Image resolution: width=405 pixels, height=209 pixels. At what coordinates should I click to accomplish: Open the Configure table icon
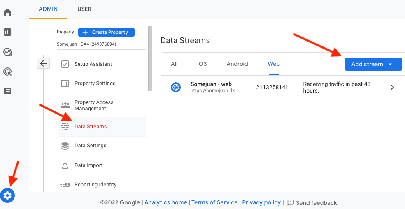(7, 91)
